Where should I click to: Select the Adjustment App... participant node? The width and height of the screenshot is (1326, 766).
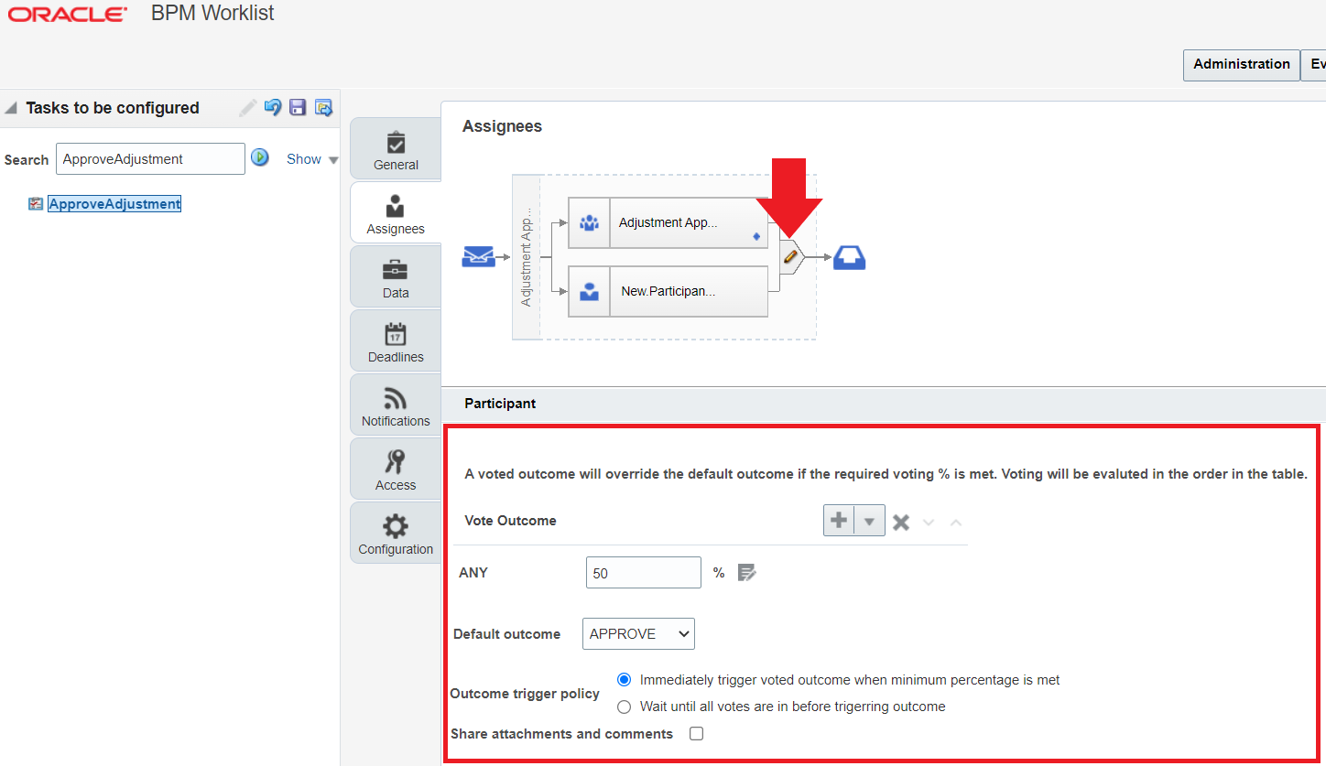(x=668, y=222)
